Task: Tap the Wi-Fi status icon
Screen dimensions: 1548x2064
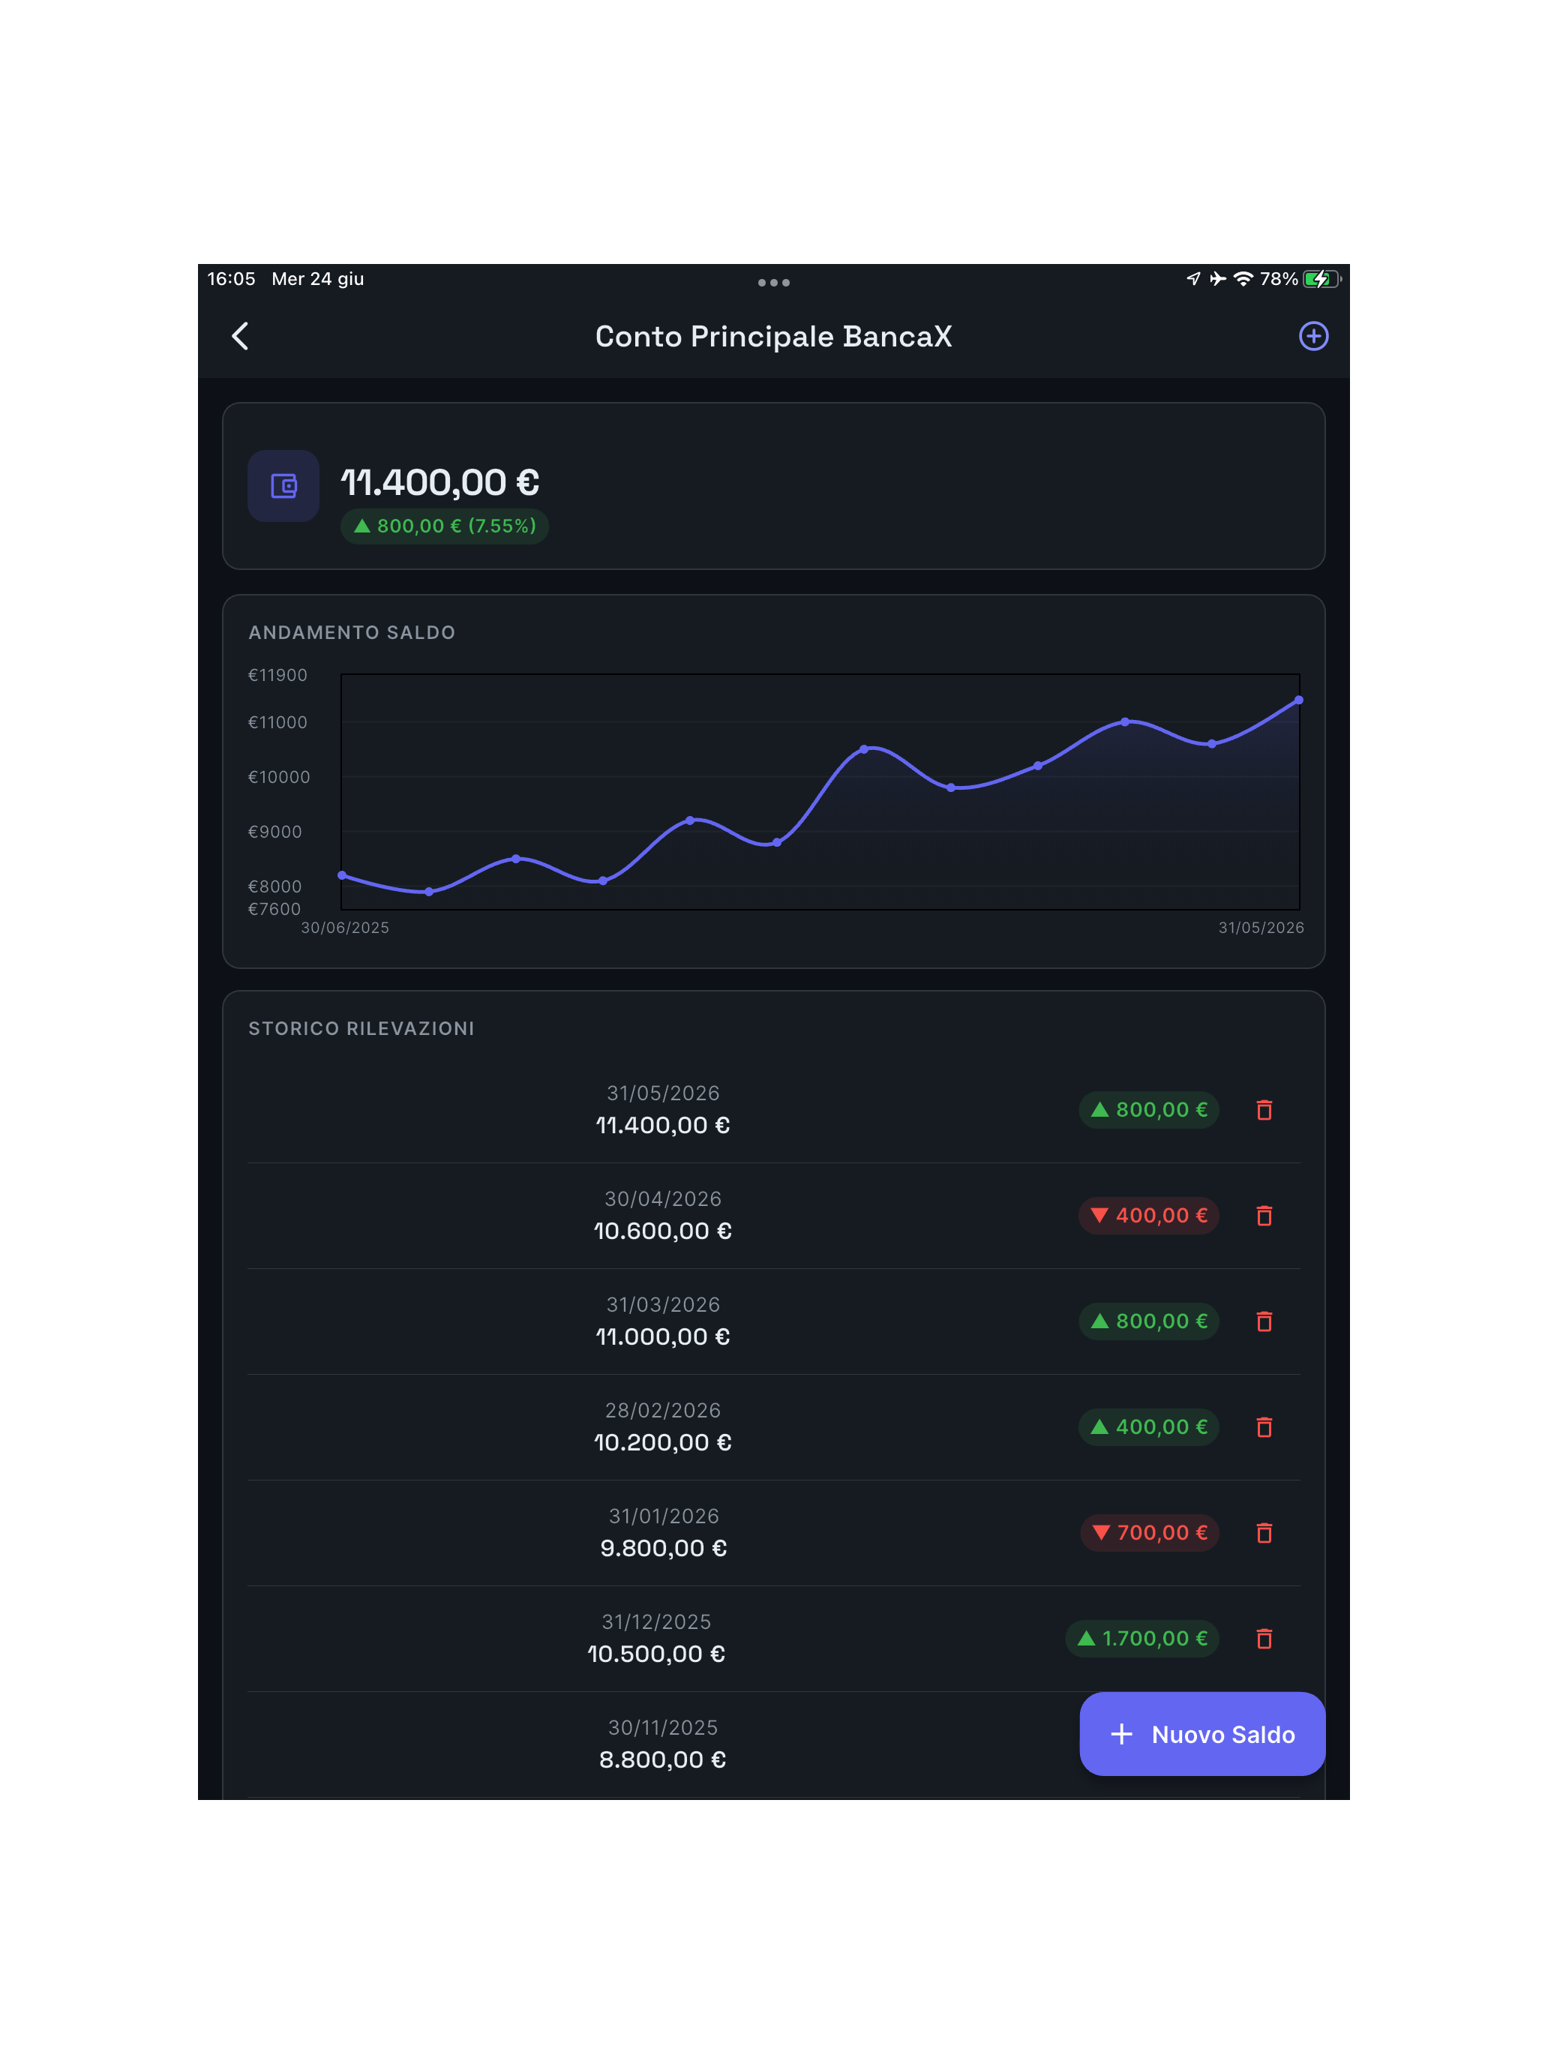Action: 1243,279
